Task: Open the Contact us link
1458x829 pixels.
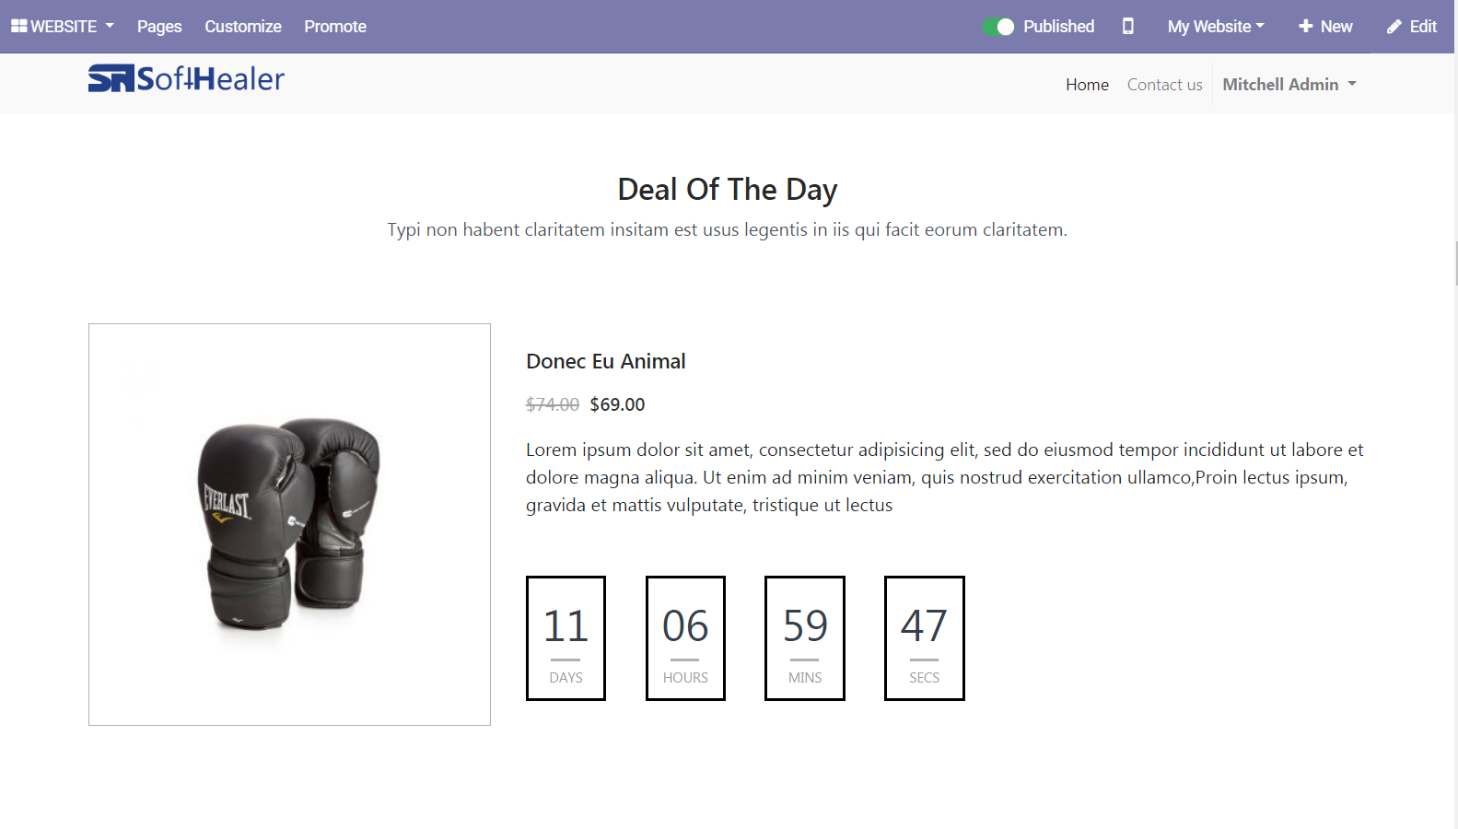Action: point(1164,85)
